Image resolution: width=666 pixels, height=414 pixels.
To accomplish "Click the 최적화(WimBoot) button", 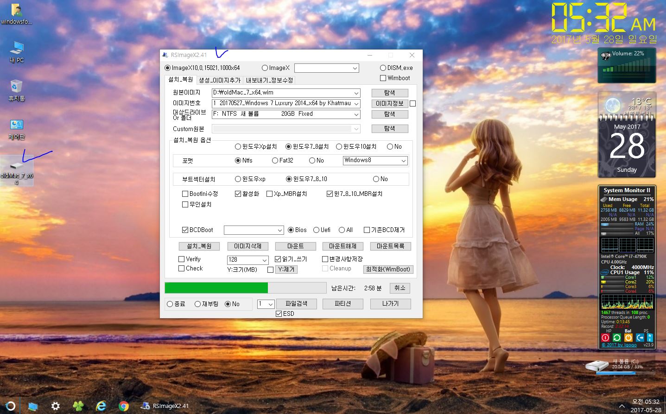I will tap(388, 269).
